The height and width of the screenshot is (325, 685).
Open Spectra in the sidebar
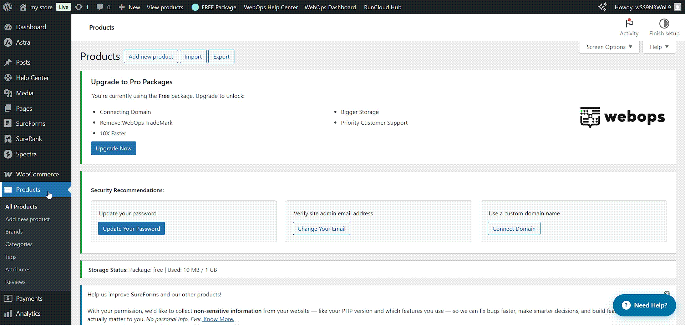pyautogui.click(x=26, y=154)
